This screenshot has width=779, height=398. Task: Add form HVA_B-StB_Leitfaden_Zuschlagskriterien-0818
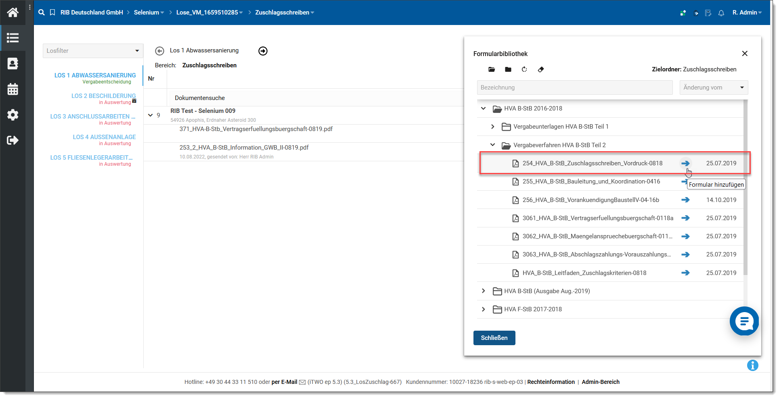click(x=685, y=273)
